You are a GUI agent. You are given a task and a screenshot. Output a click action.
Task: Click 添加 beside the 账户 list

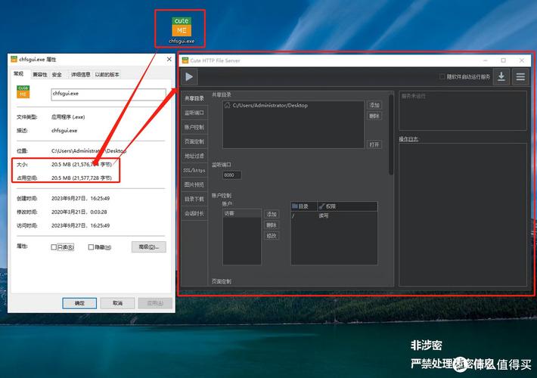(x=272, y=214)
